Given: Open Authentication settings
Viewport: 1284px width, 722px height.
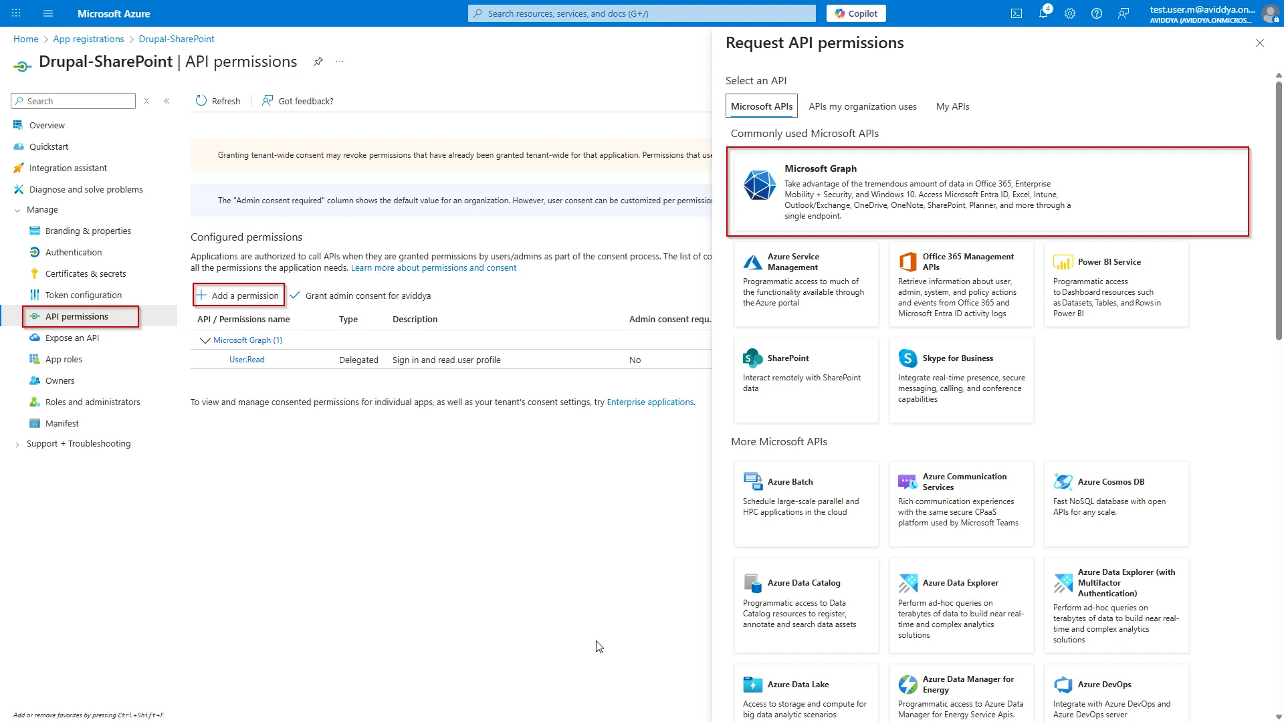Looking at the screenshot, I should tap(73, 252).
